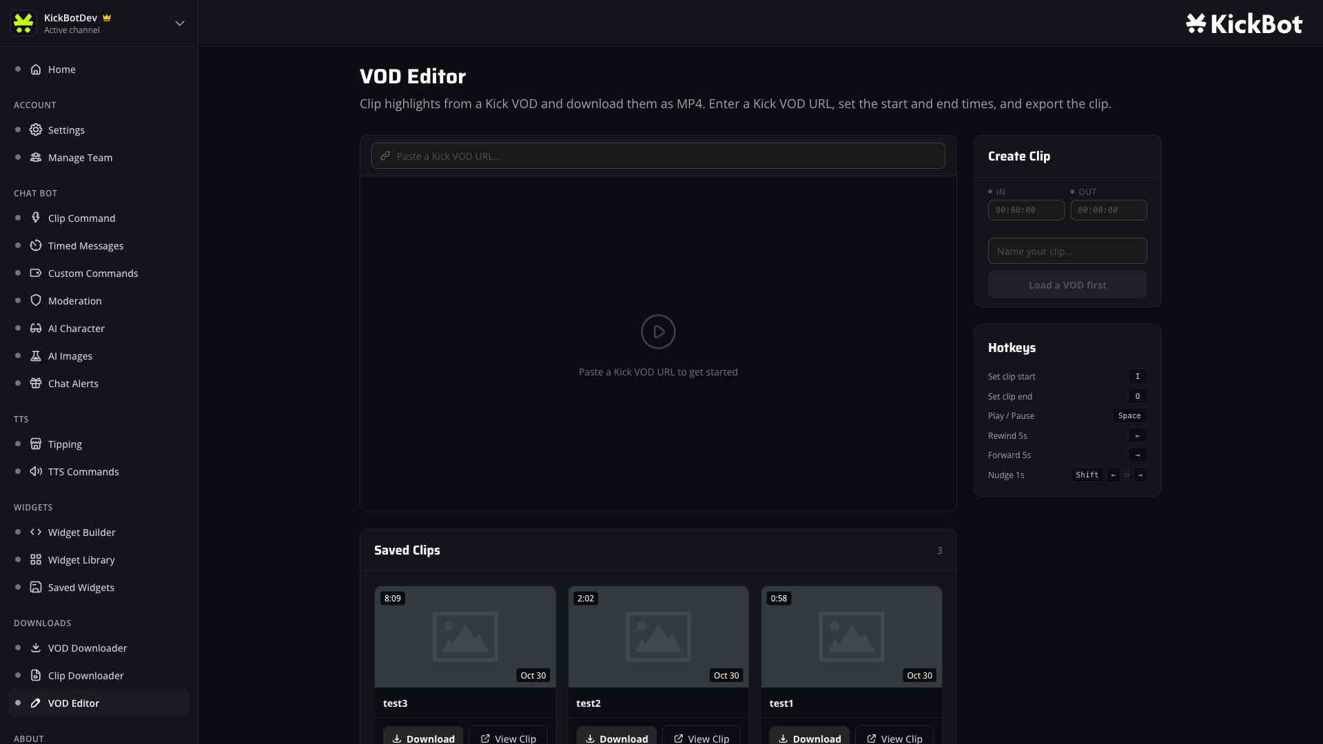Image resolution: width=1323 pixels, height=744 pixels.
Task: Click the AI Character glasses icon
Action: 36,329
